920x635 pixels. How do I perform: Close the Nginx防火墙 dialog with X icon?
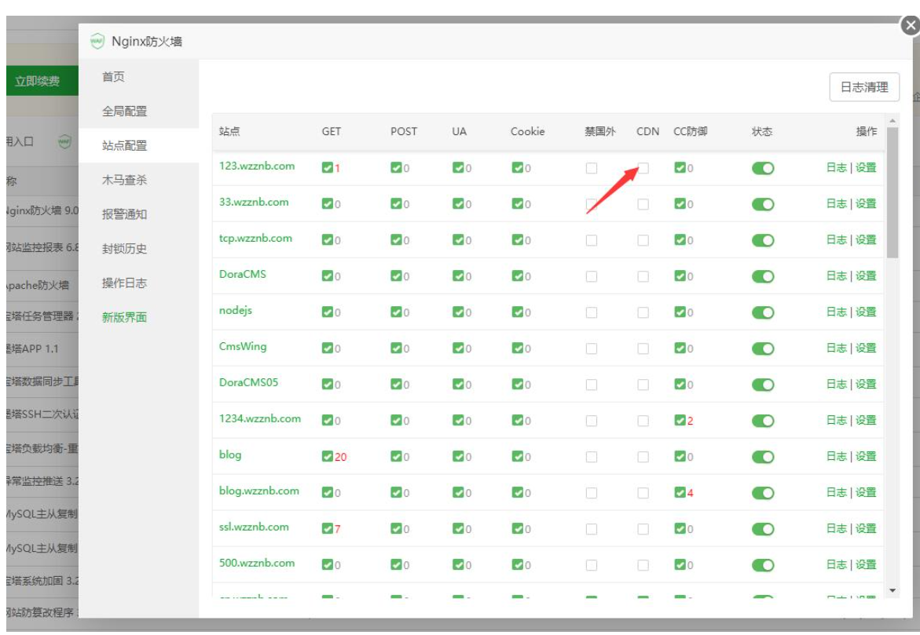point(910,26)
